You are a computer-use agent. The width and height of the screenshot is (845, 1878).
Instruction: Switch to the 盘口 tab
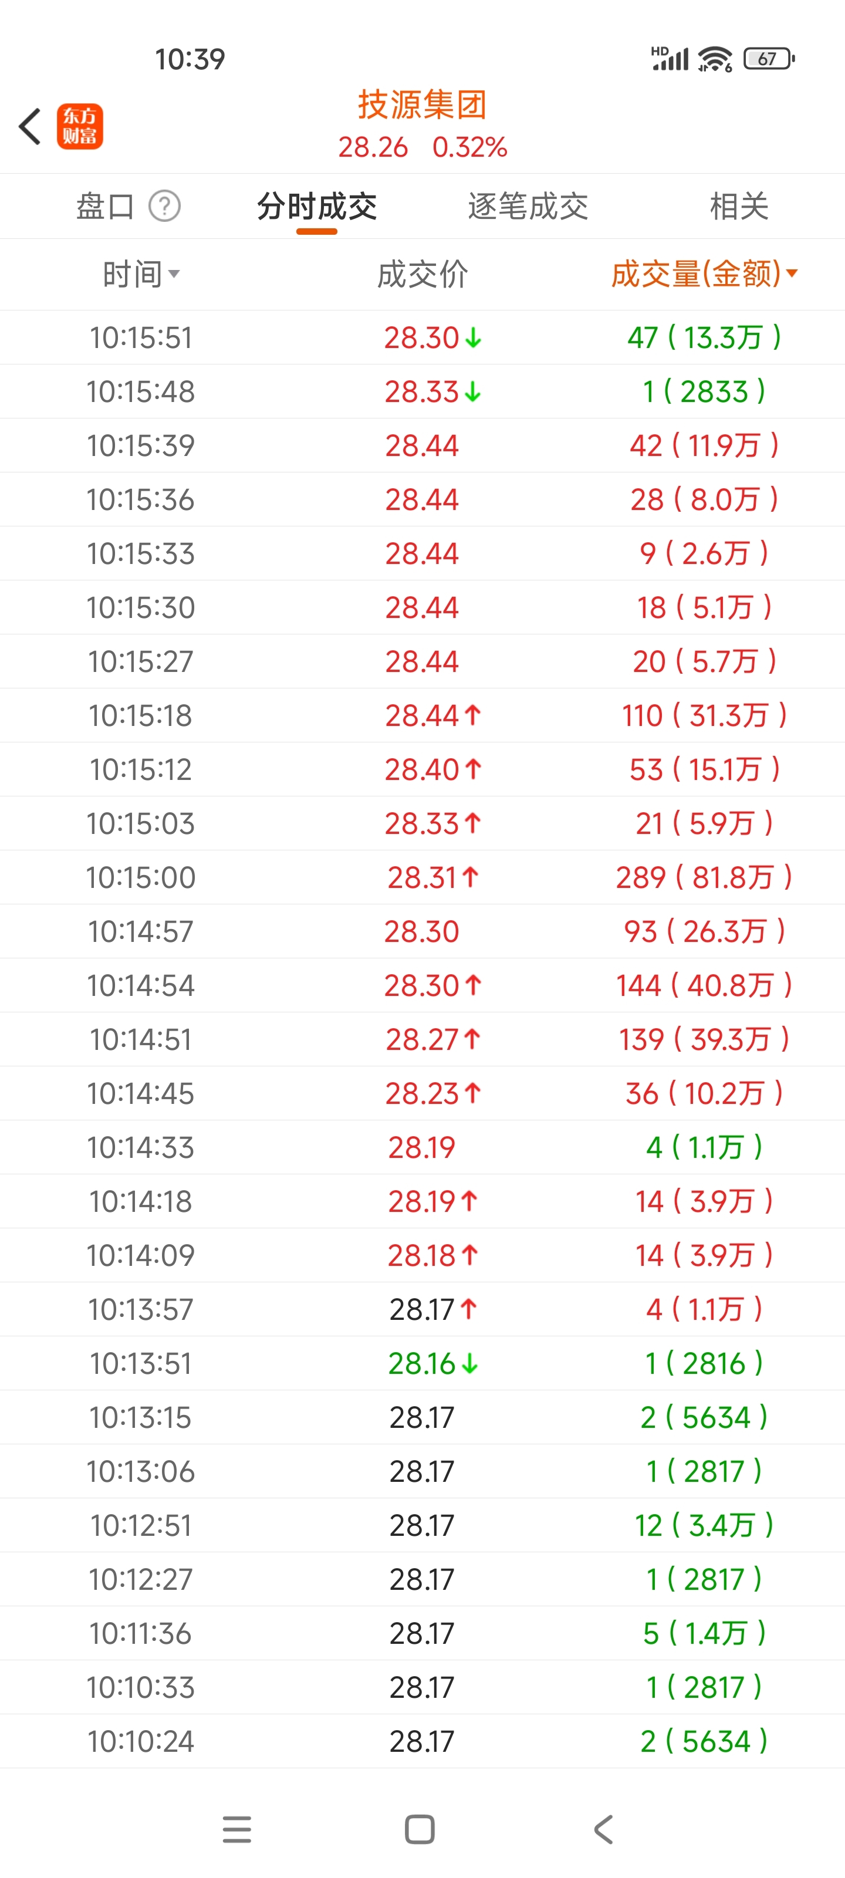106,207
